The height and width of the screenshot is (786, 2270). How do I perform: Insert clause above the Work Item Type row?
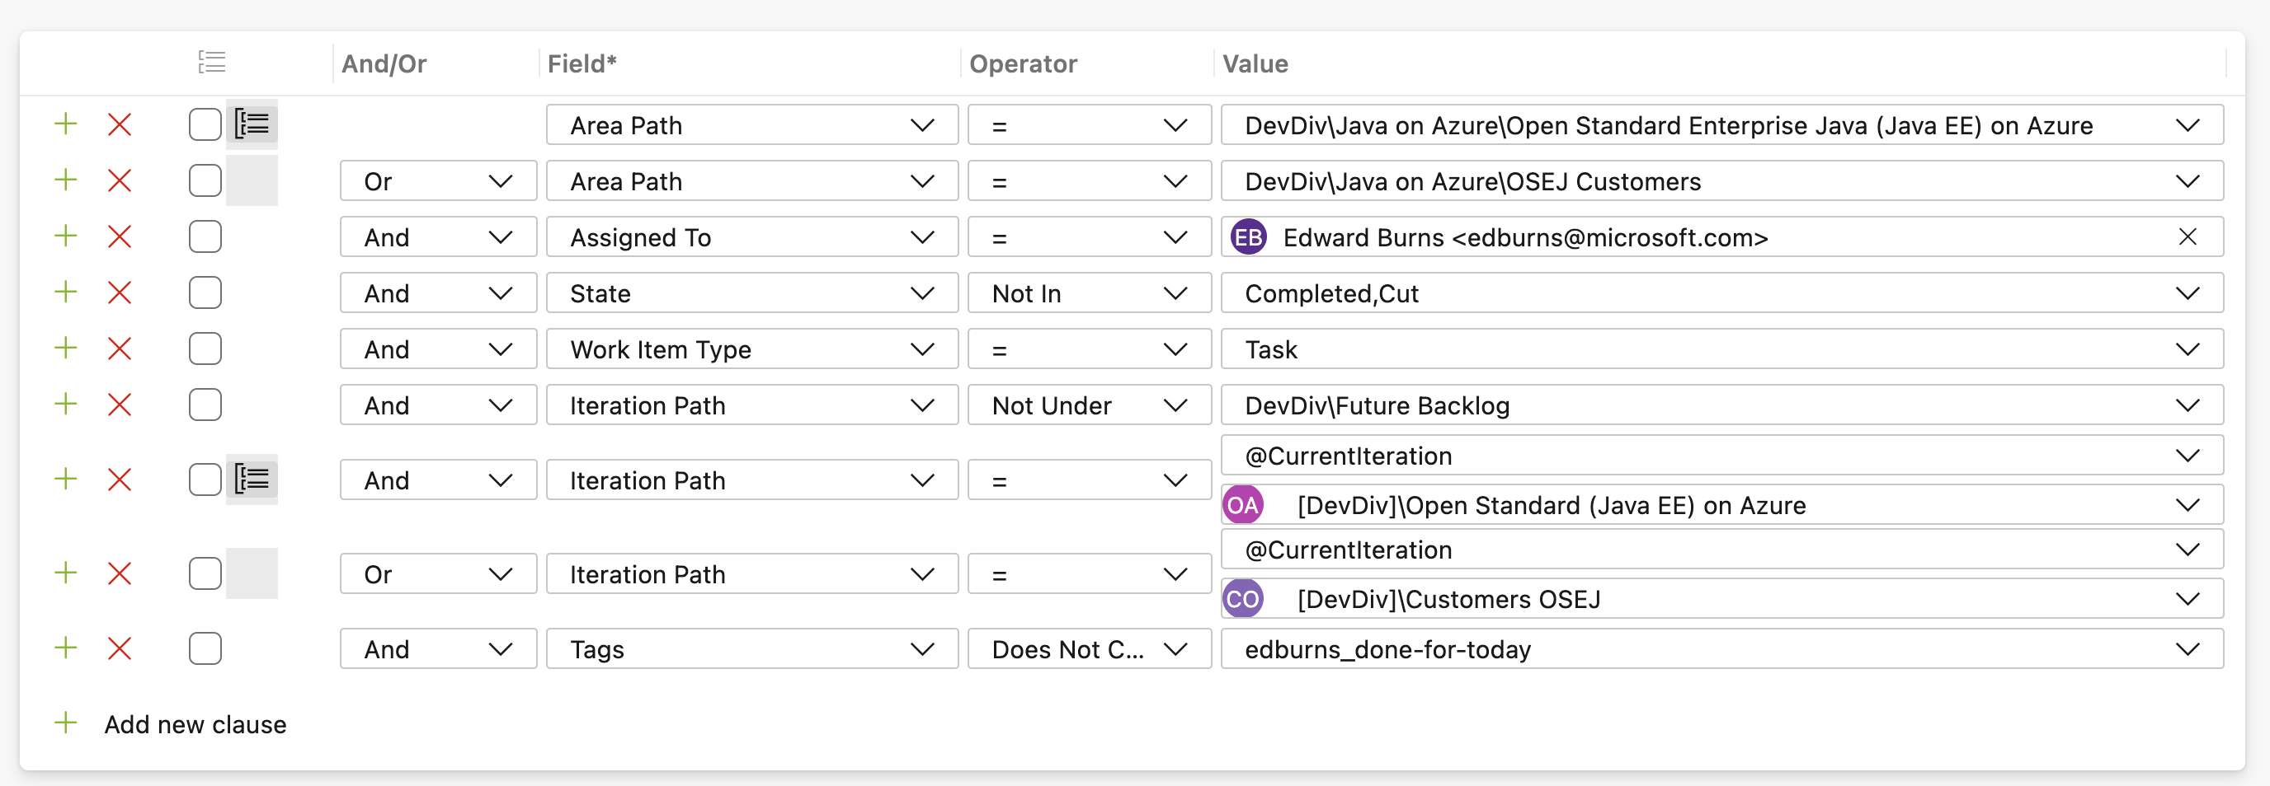[x=66, y=349]
